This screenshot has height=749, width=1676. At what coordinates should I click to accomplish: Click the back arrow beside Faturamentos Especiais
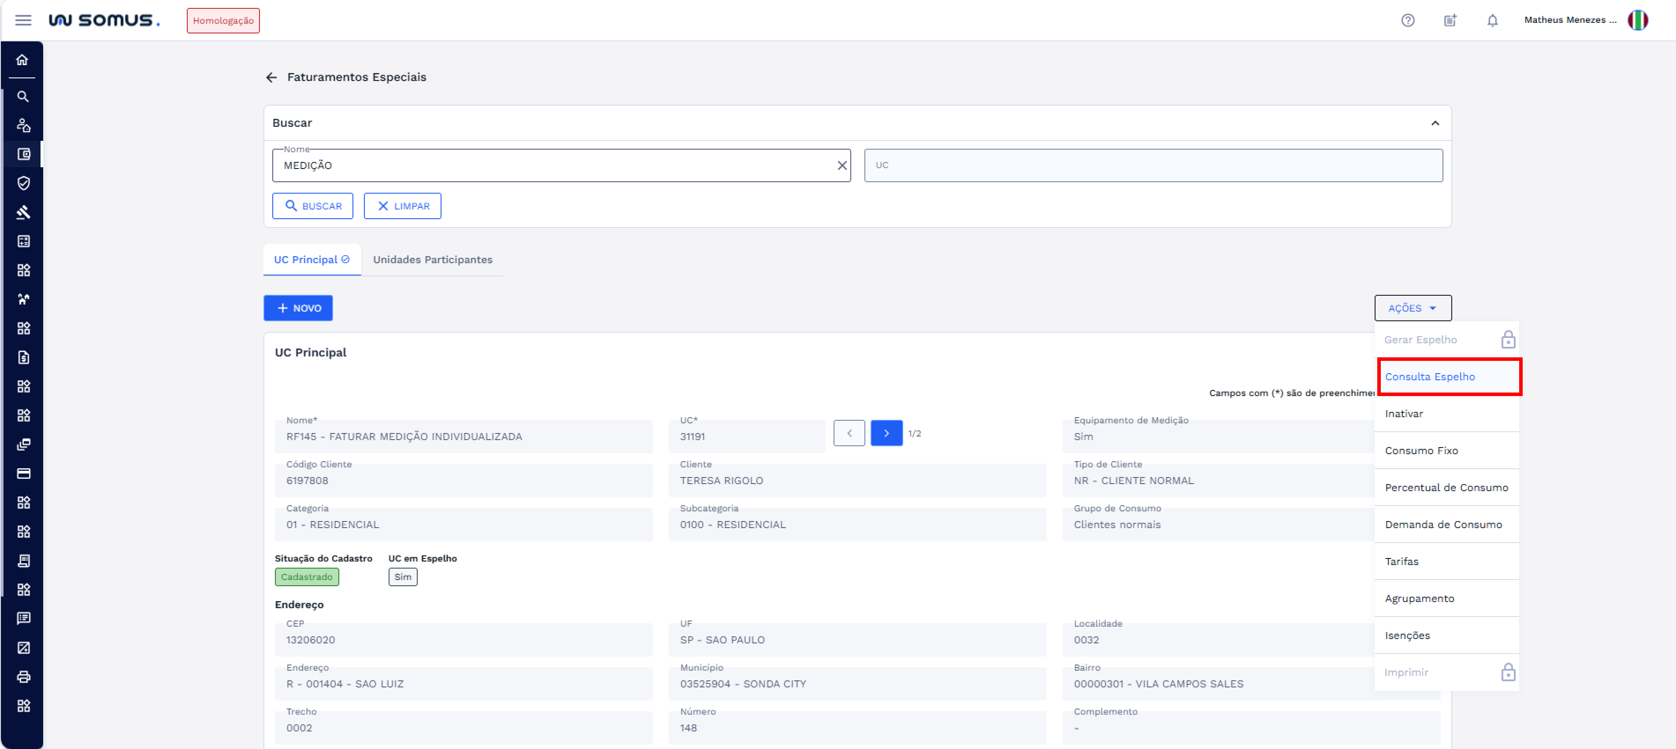coord(271,77)
